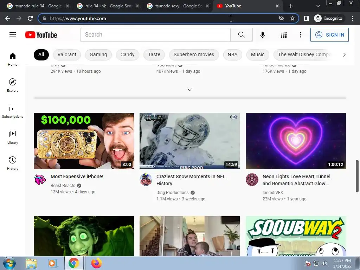Open Windows Explorer from the taskbar
Screen dimensions: 360x270
[31, 263]
